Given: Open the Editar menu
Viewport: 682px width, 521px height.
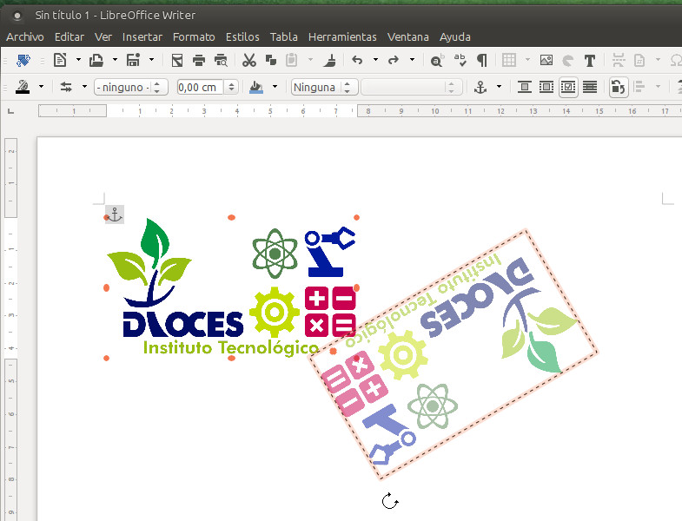Looking at the screenshot, I should tap(70, 37).
